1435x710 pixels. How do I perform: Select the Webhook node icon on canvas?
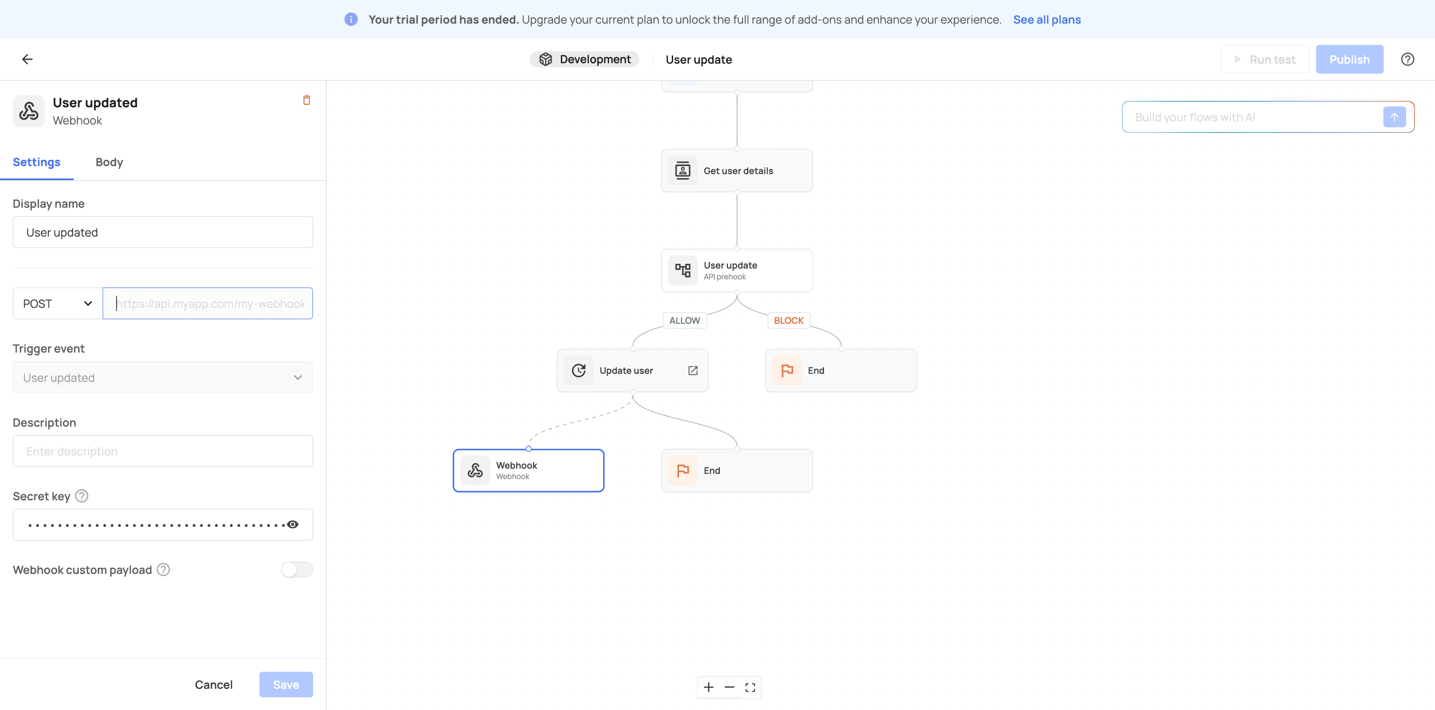click(x=475, y=471)
